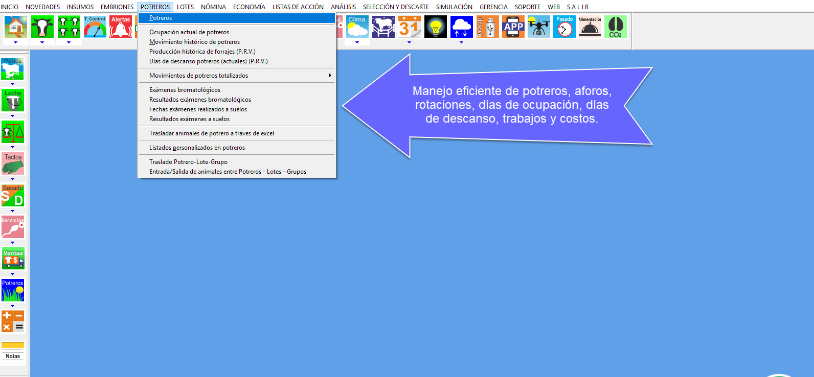Image resolution: width=814 pixels, height=377 pixels.
Task: Open the calendar icon showing 31
Action: 409,27
